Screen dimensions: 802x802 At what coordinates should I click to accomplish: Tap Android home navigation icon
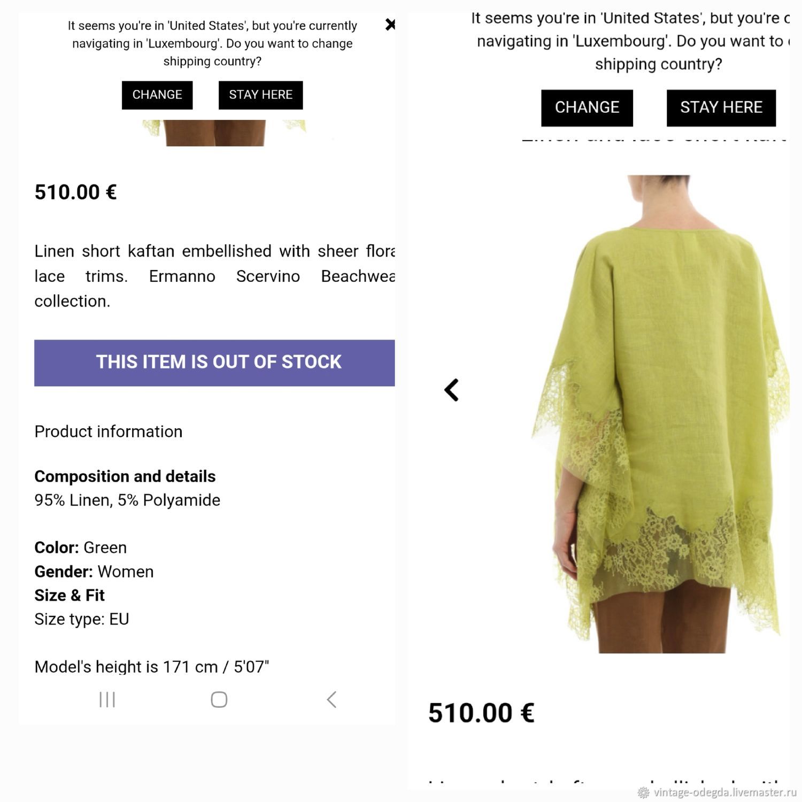[219, 699]
